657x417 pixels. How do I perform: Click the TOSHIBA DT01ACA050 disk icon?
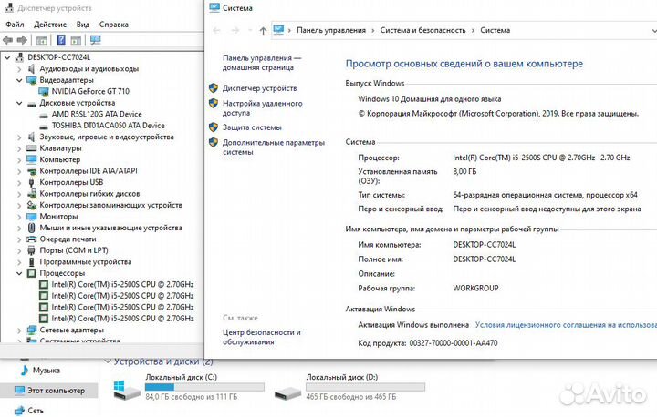[44, 126]
